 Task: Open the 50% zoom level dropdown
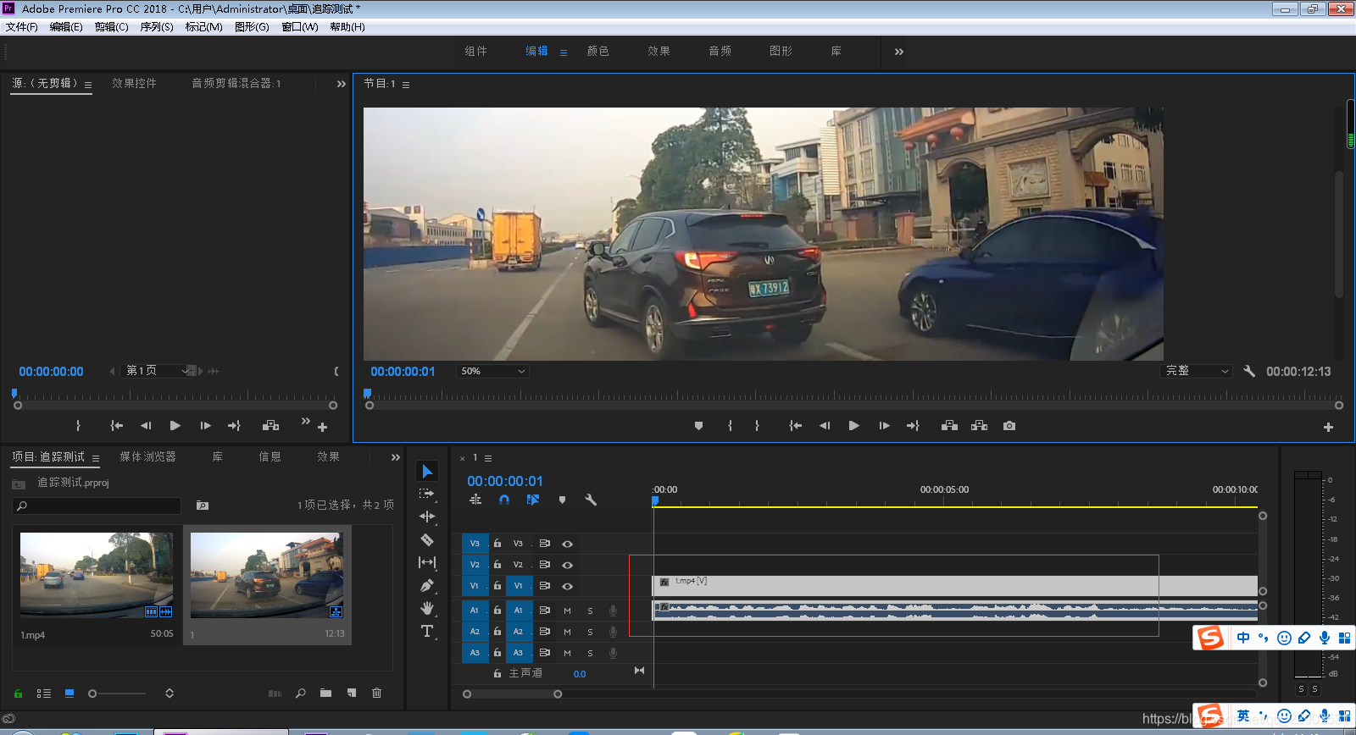click(x=492, y=371)
